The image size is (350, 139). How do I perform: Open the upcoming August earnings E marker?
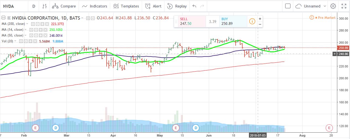pos(329,128)
